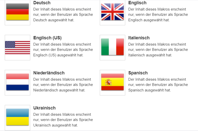Select the description text under Englisch (US)

pyautogui.click(x=63, y=50)
